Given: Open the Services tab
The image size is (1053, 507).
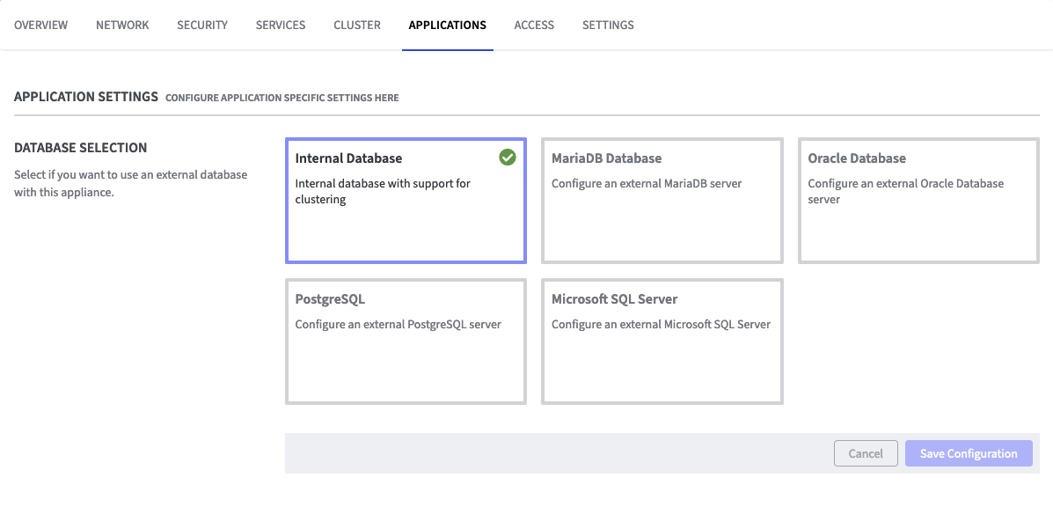Looking at the screenshot, I should pos(281,25).
